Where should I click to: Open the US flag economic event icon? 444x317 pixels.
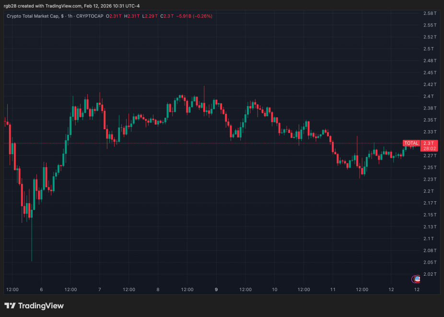click(x=418, y=279)
